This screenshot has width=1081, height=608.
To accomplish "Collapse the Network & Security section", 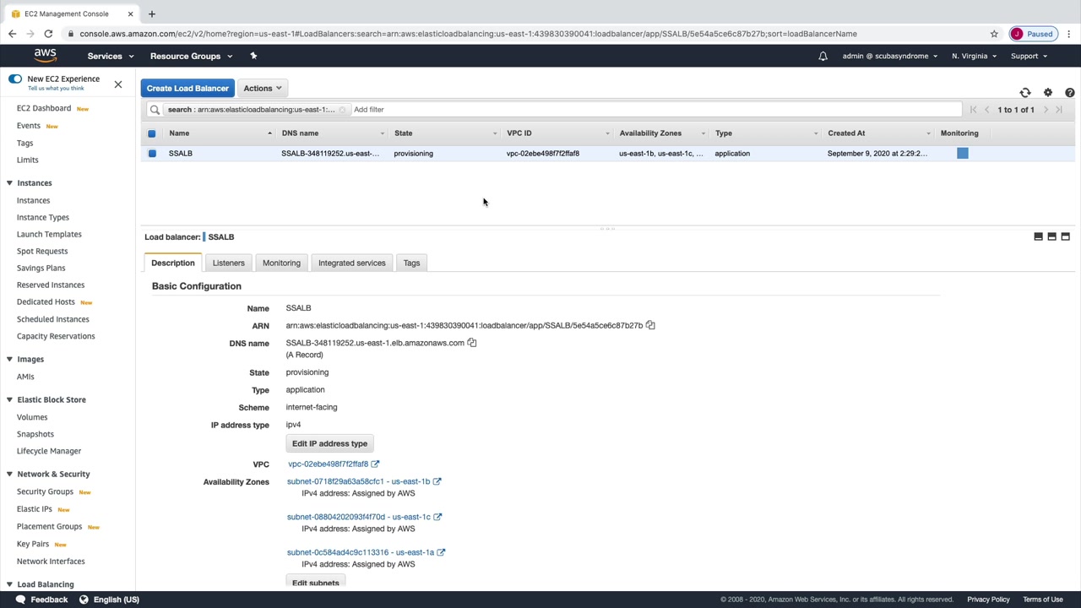I will pos(9,474).
